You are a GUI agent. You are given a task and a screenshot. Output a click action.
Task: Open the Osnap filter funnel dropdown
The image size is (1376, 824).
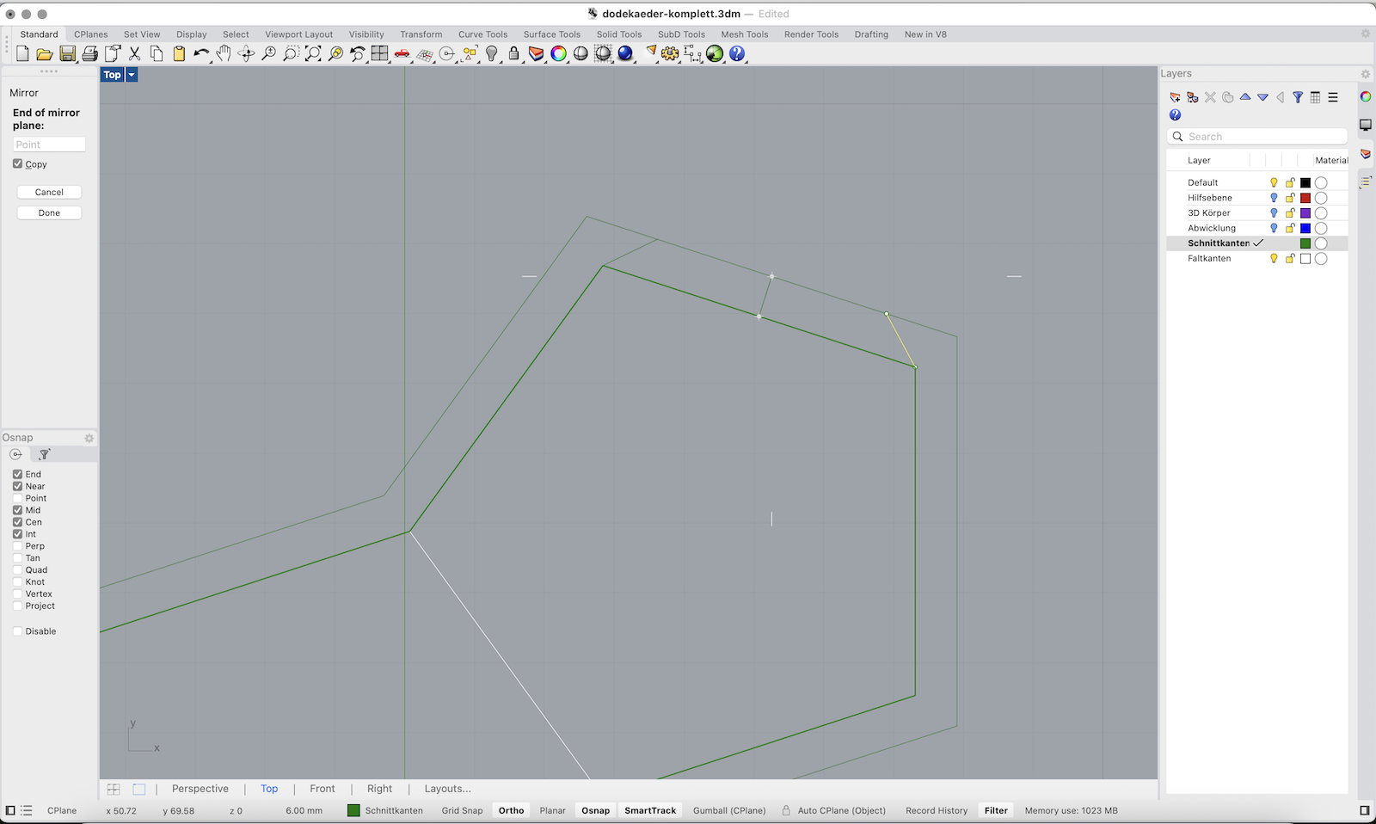(45, 454)
